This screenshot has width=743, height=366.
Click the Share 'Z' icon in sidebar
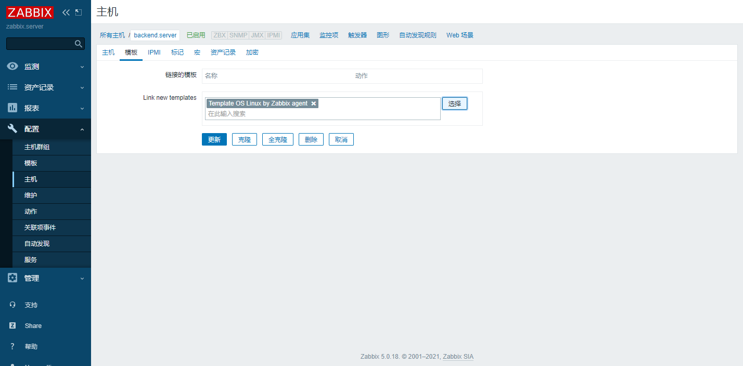point(12,325)
